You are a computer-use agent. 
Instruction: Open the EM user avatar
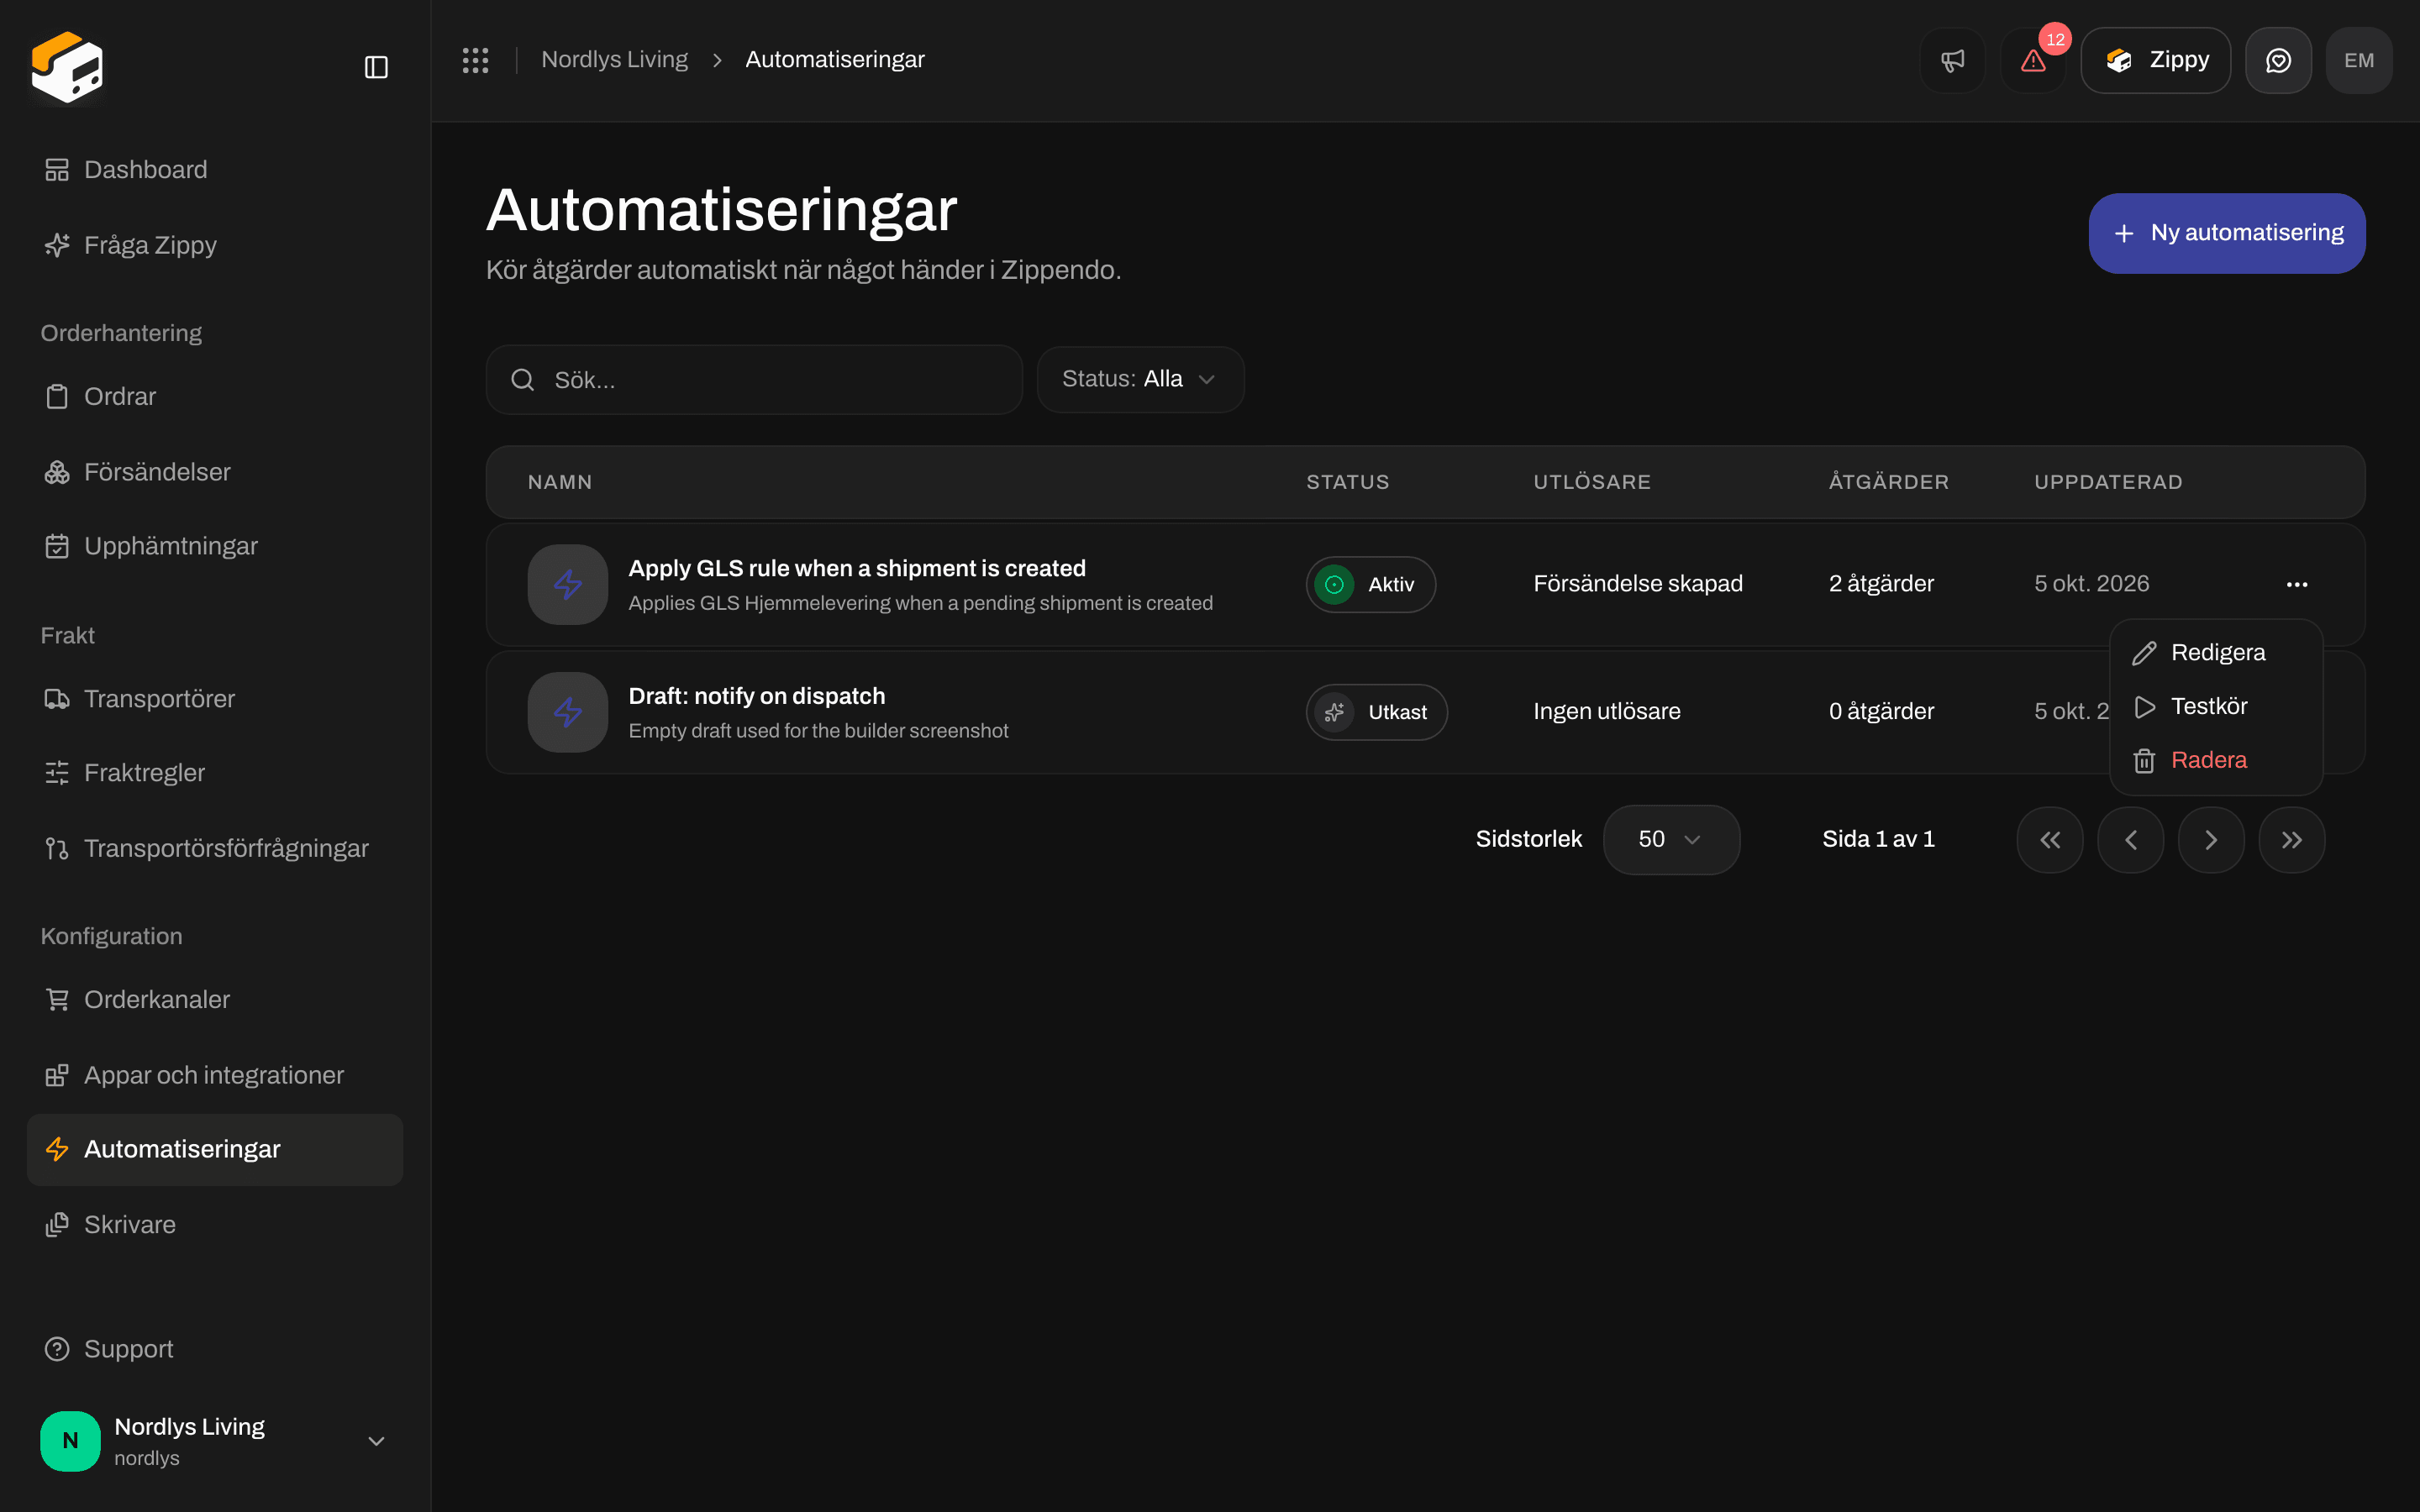coord(2359,60)
